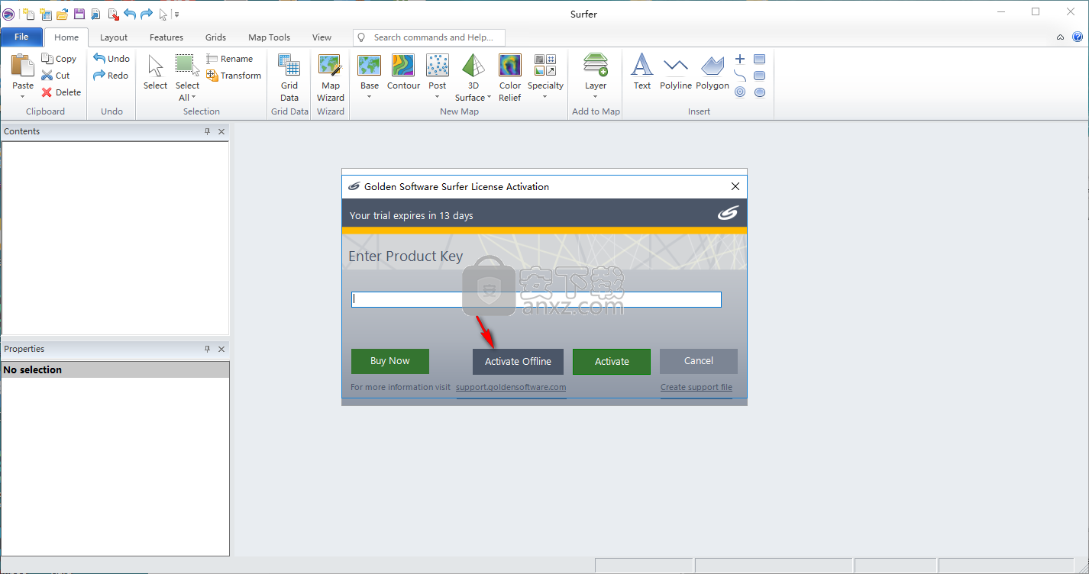Cancel the license activation dialog
This screenshot has height=574, width=1089.
click(699, 361)
